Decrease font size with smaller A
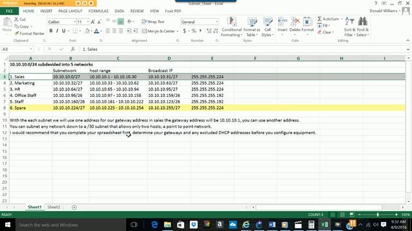 coord(99,22)
